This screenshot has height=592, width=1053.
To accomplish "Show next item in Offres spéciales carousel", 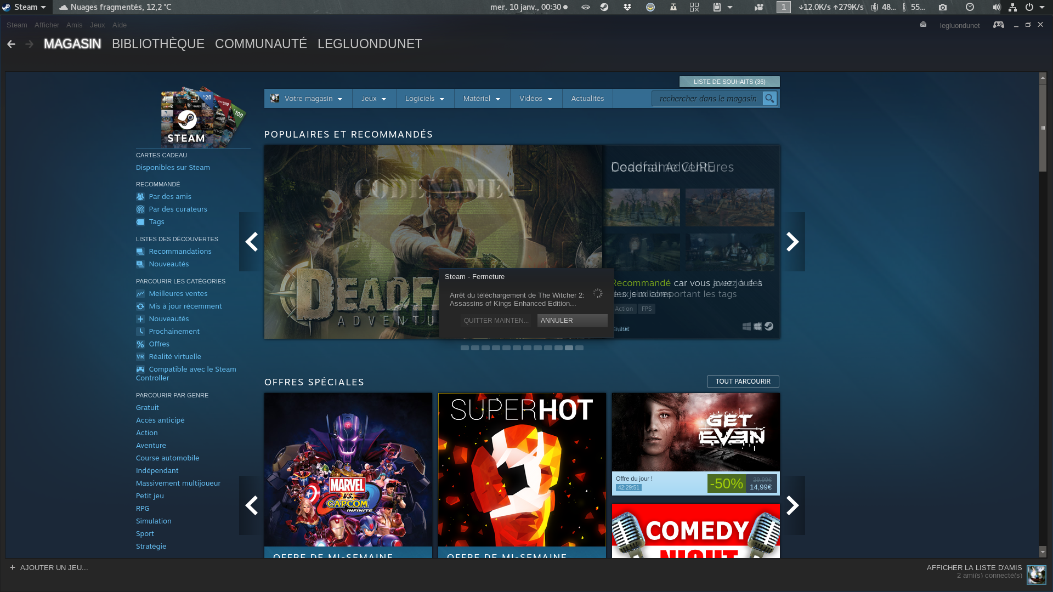I will [793, 505].
